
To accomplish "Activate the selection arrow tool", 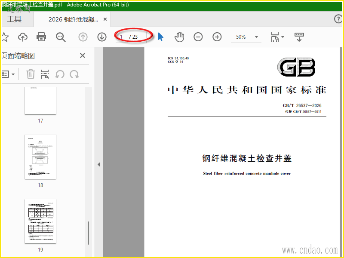I will click(x=160, y=37).
